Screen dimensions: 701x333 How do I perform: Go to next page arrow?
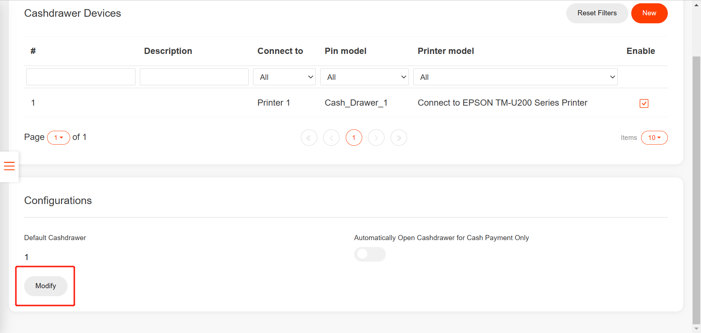point(376,138)
